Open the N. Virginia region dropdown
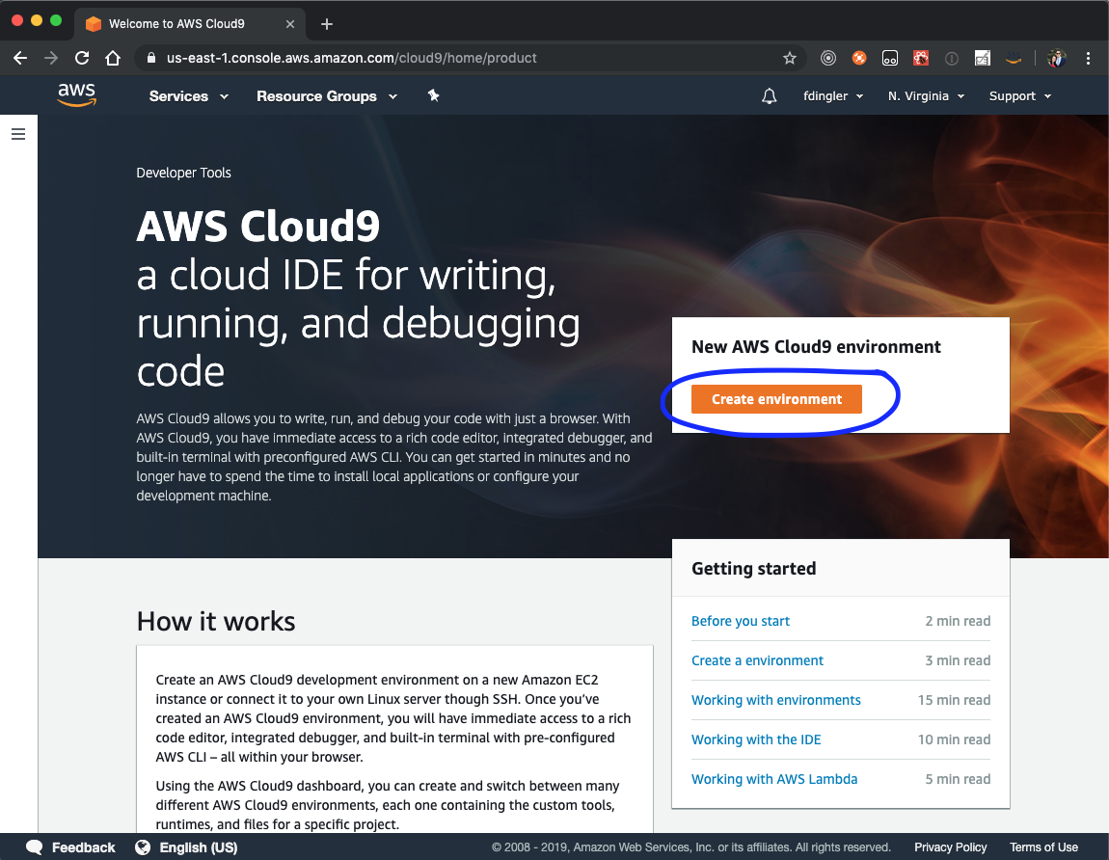The width and height of the screenshot is (1109, 860). (926, 96)
